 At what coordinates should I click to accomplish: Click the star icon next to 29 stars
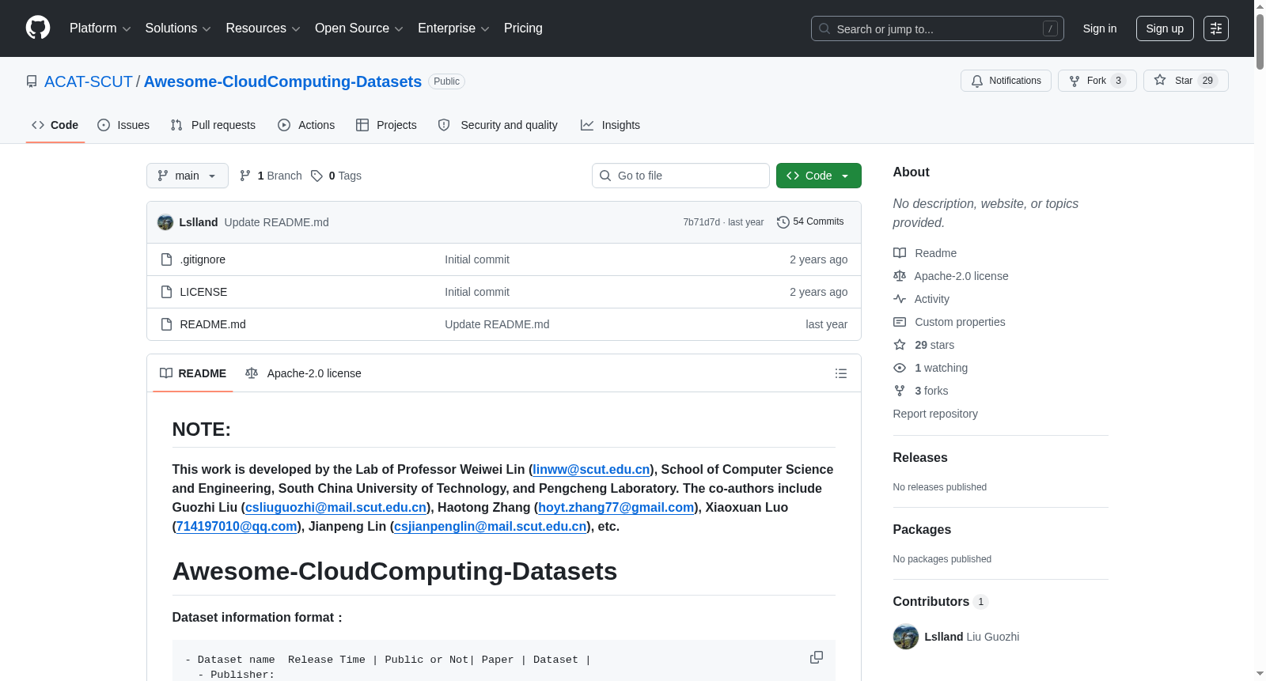(900, 345)
